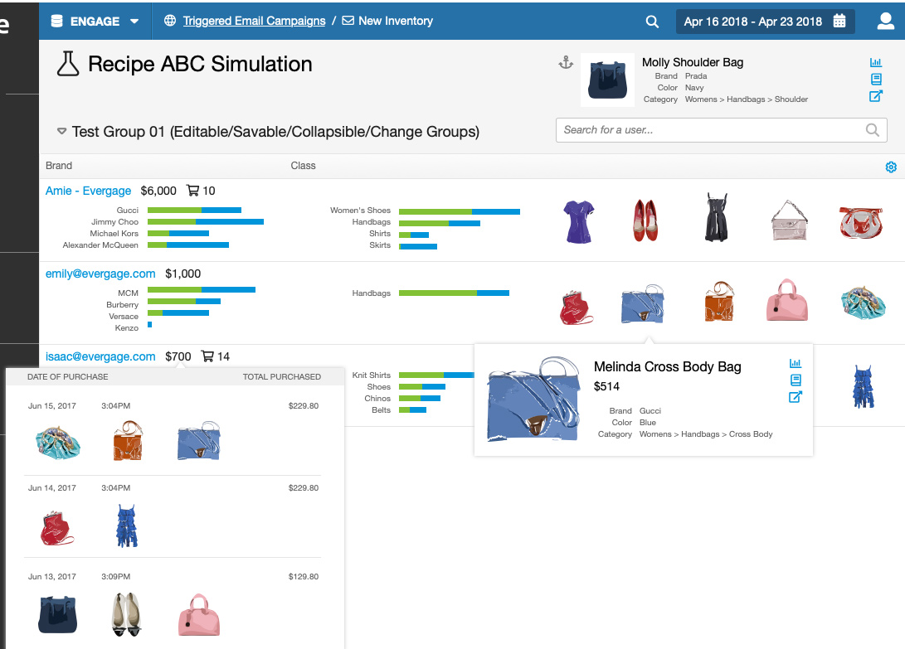This screenshot has height=649, width=905.
Task: Open red purse from Jun 14, 2017 purchase
Action: tap(57, 528)
